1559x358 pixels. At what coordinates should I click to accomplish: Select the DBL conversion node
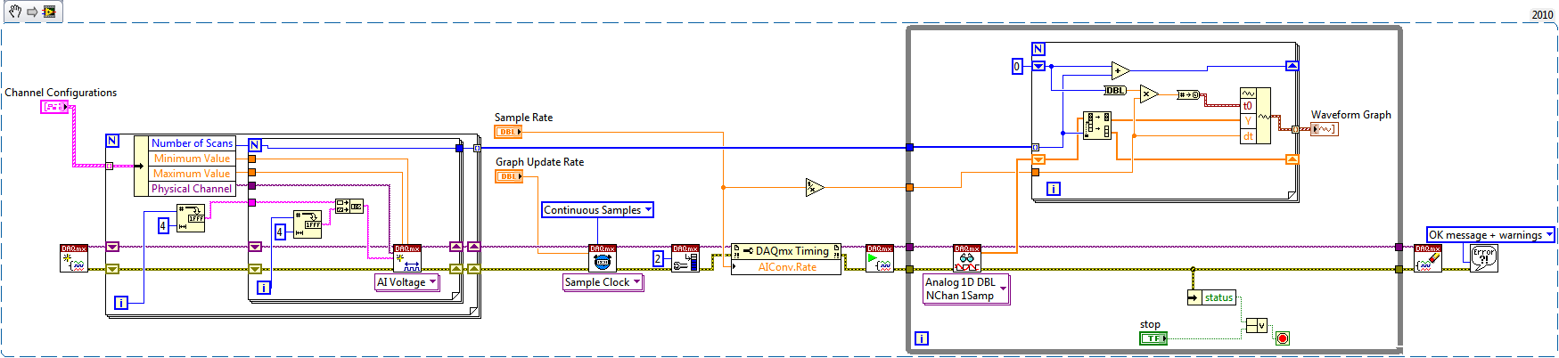pos(1115,90)
